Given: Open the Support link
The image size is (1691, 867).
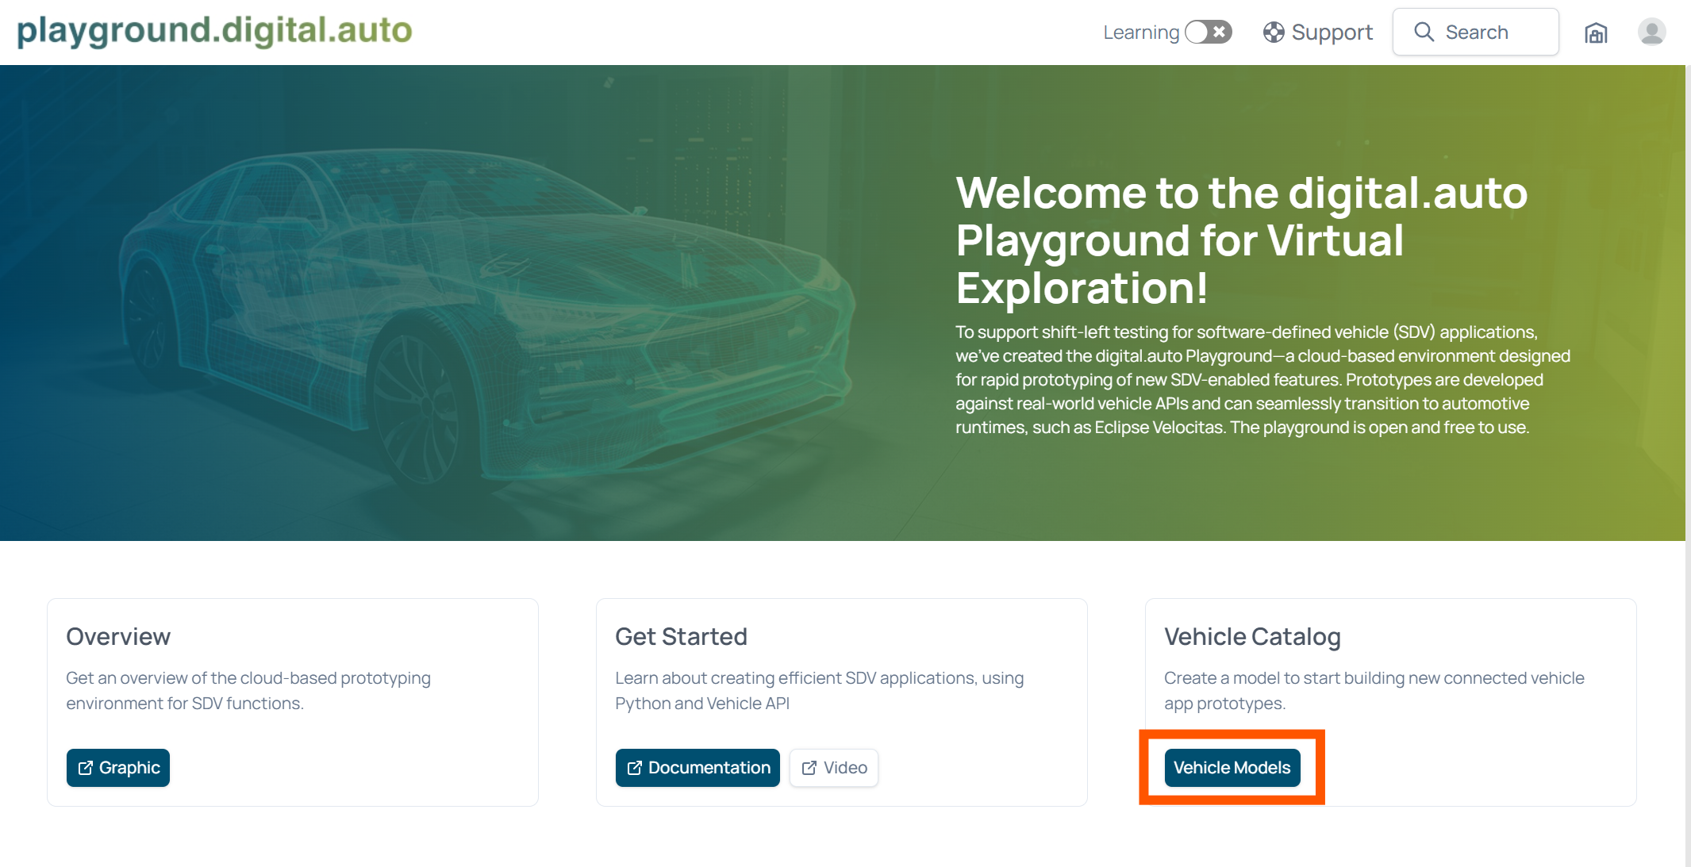Looking at the screenshot, I should tap(1332, 32).
